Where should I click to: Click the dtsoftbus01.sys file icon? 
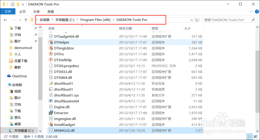click(51, 95)
